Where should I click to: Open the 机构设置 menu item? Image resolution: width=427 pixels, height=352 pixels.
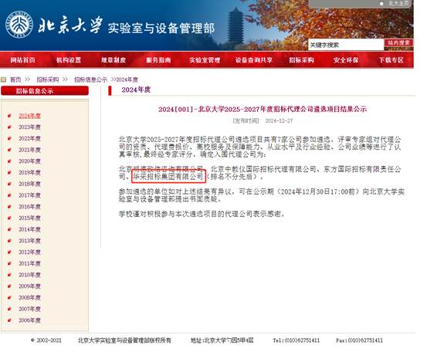pyautogui.click(x=69, y=60)
